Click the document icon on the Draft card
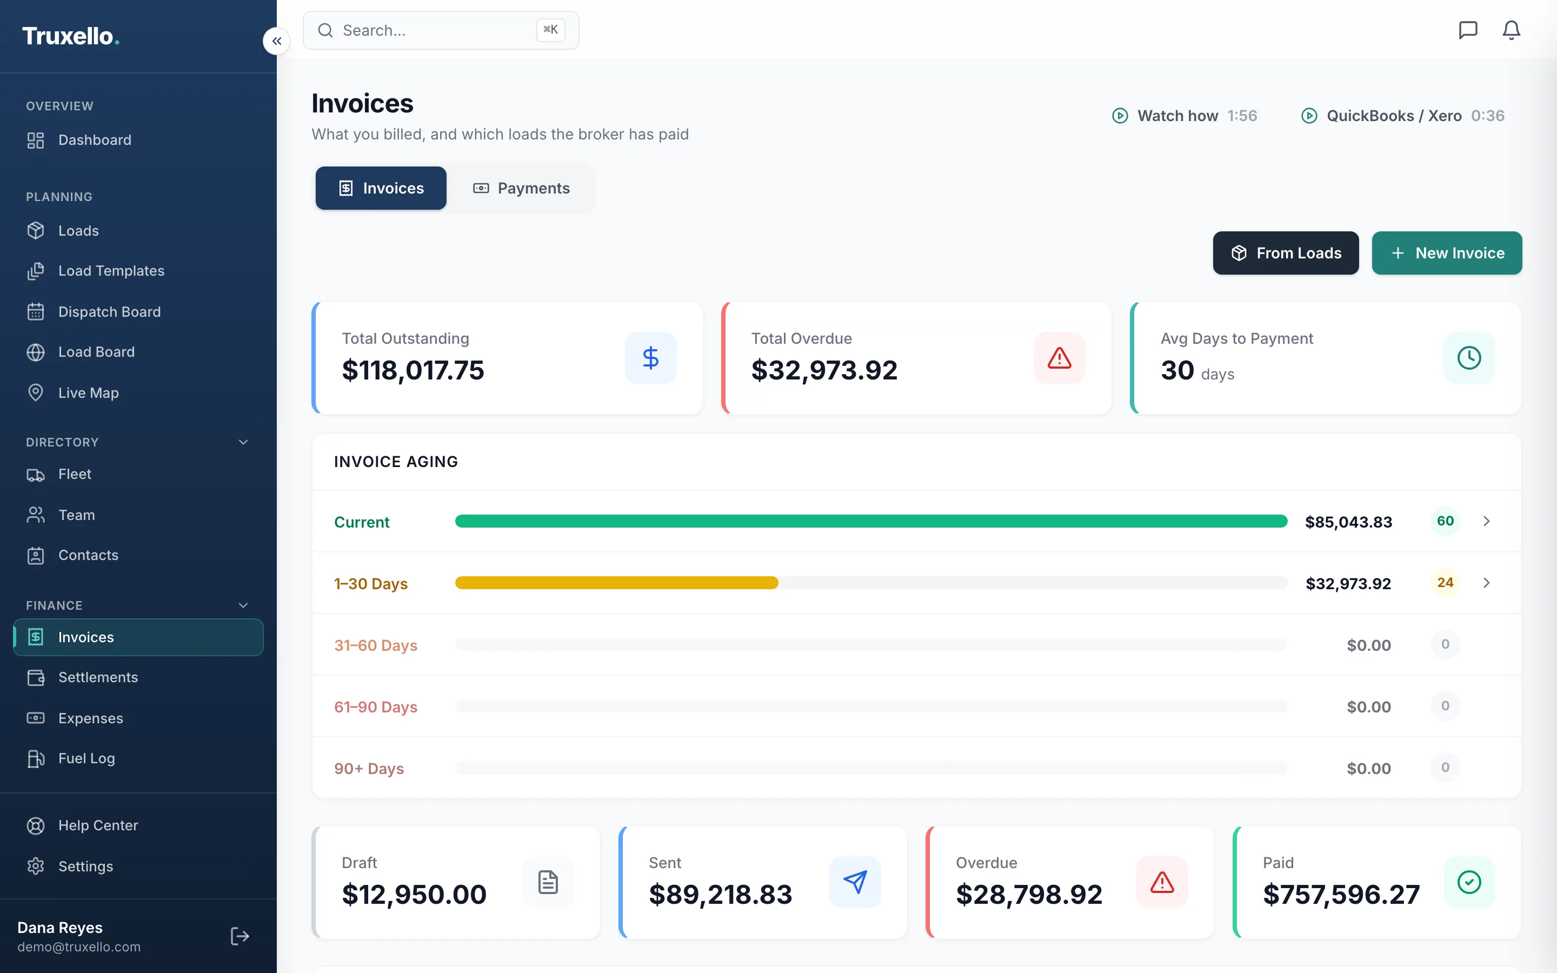The width and height of the screenshot is (1557, 973). point(548,882)
